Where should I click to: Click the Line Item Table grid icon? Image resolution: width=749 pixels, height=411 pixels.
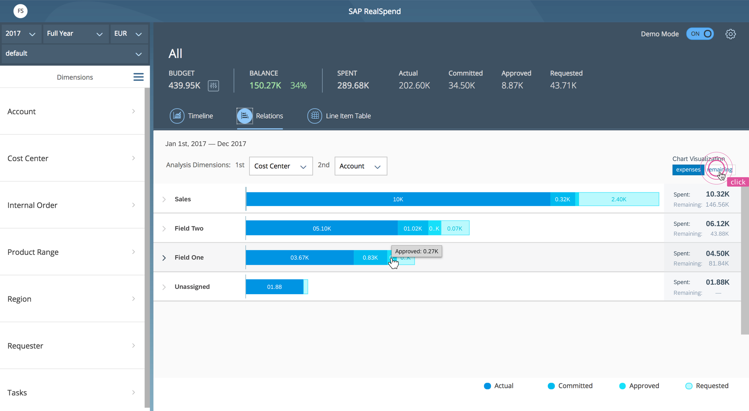coord(315,116)
